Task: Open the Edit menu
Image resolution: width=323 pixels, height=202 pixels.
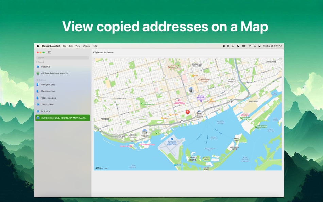Action: (x=71, y=46)
